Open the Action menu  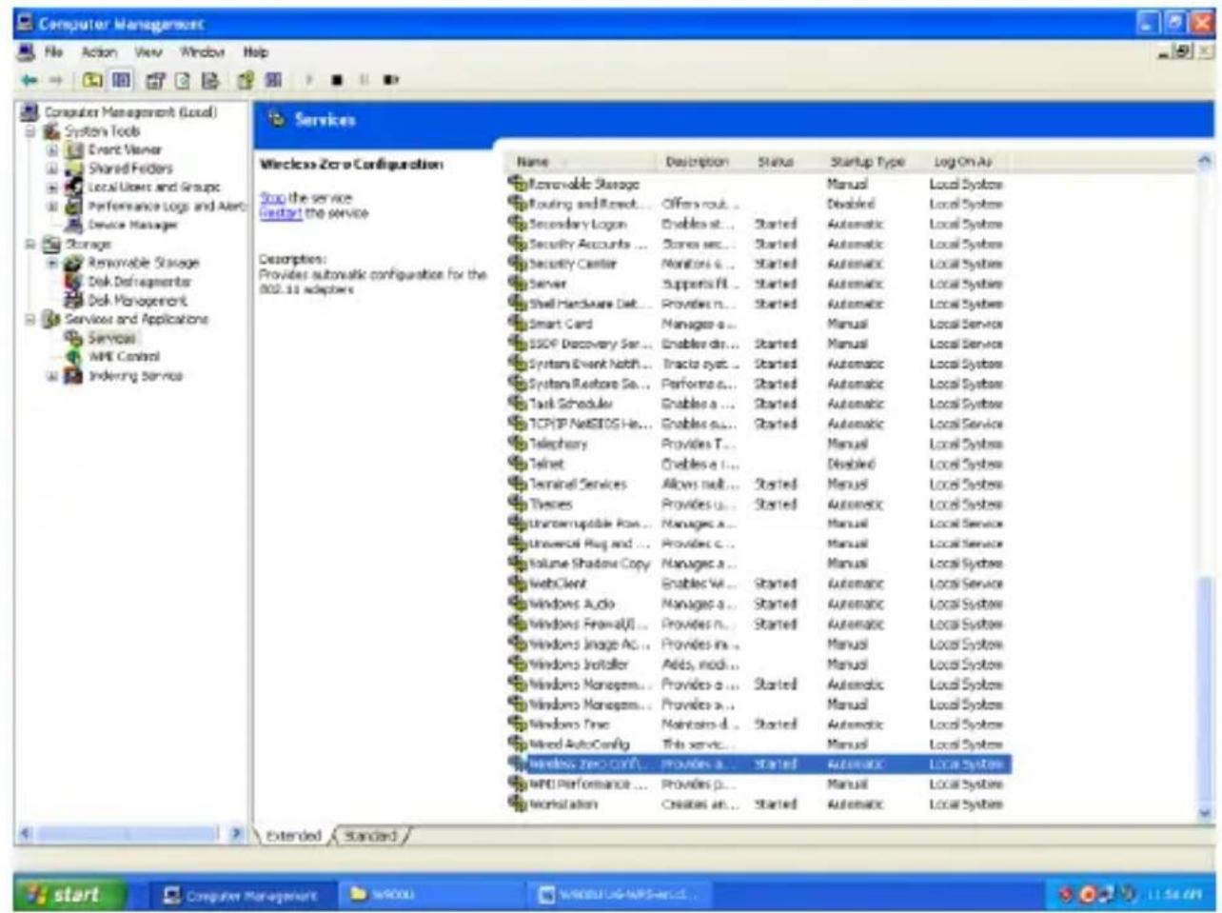98,52
